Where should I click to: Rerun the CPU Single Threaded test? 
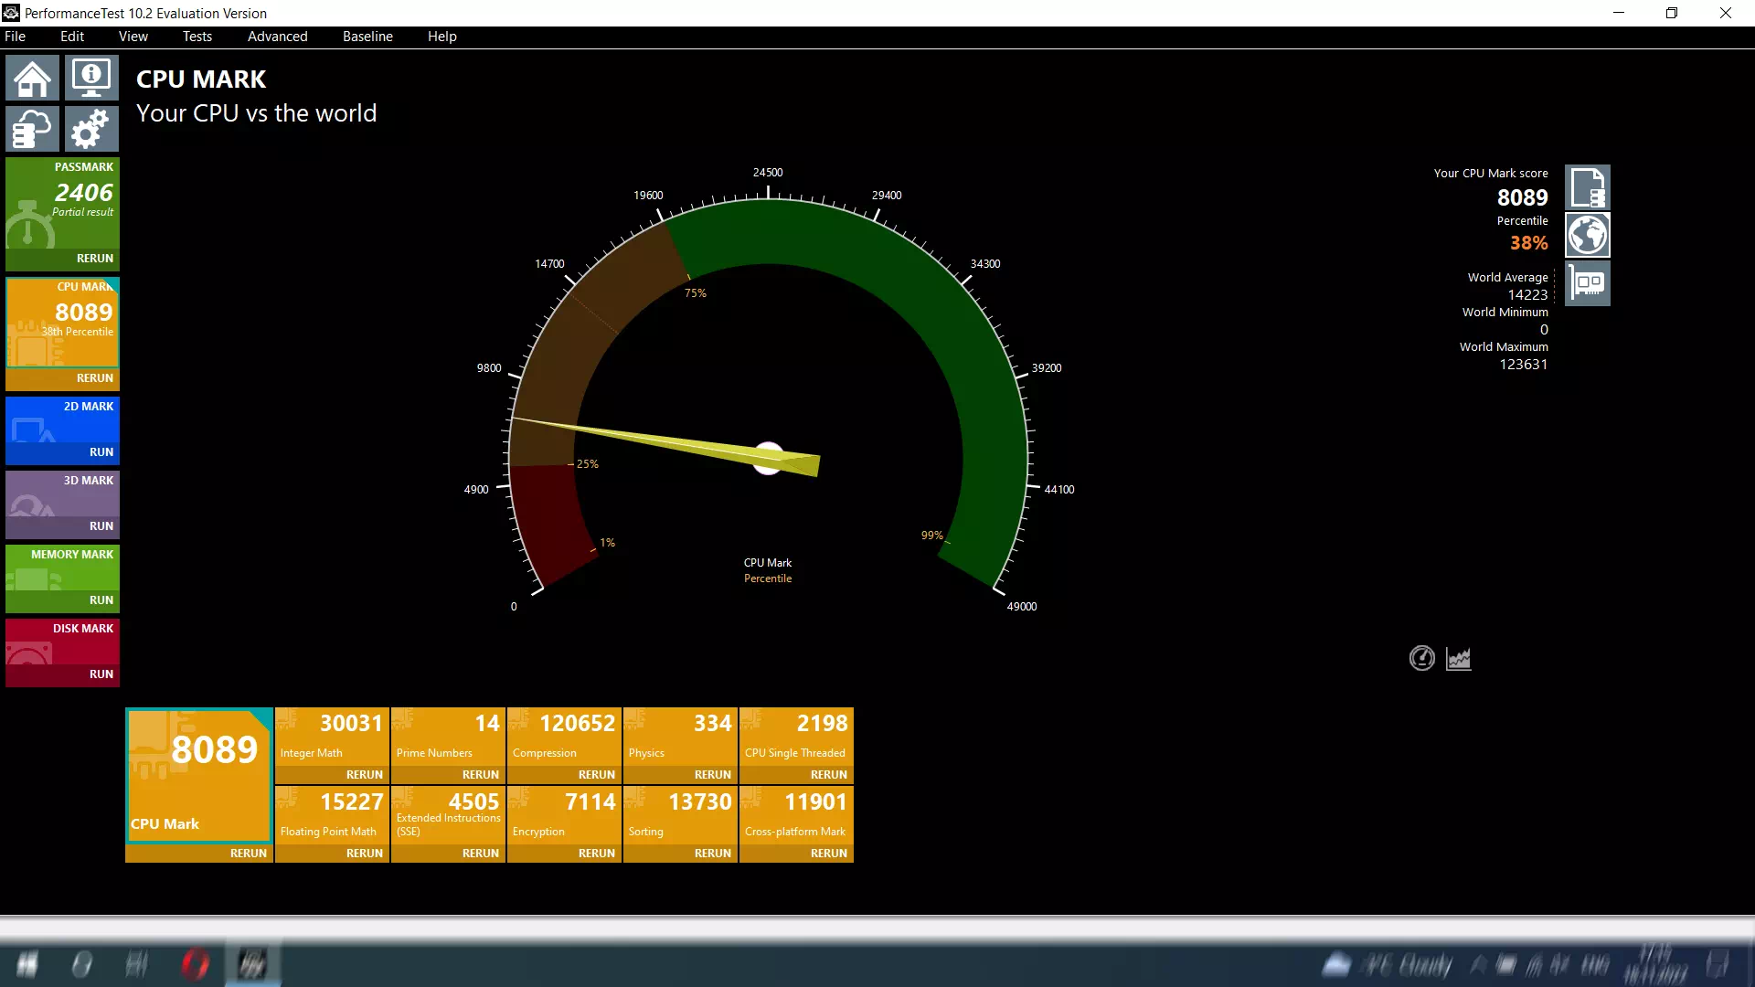tap(828, 775)
